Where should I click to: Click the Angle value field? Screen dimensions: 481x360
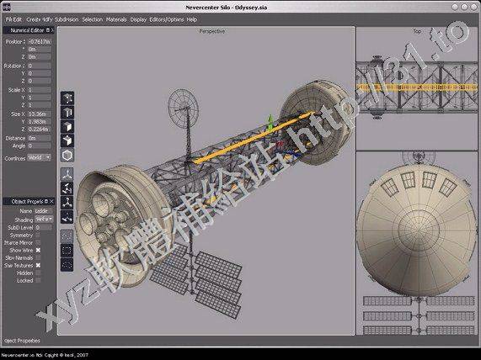[x=39, y=146]
